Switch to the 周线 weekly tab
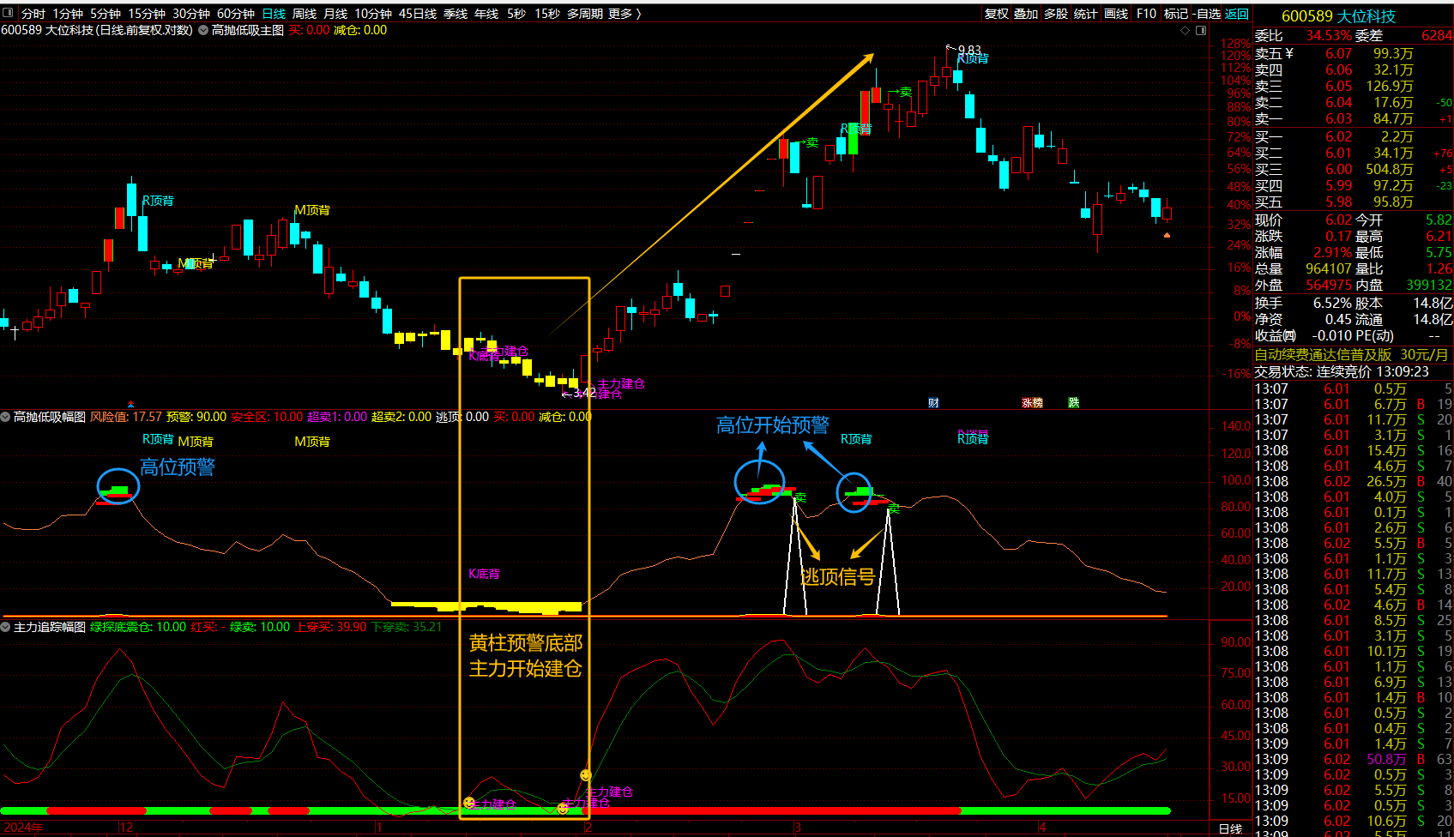This screenshot has width=1454, height=837. click(x=305, y=14)
